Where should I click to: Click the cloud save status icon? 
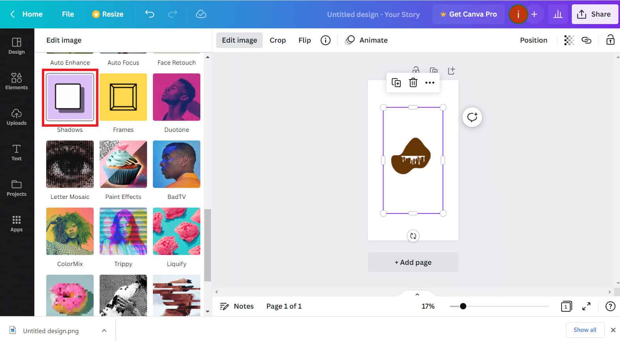[x=201, y=14]
